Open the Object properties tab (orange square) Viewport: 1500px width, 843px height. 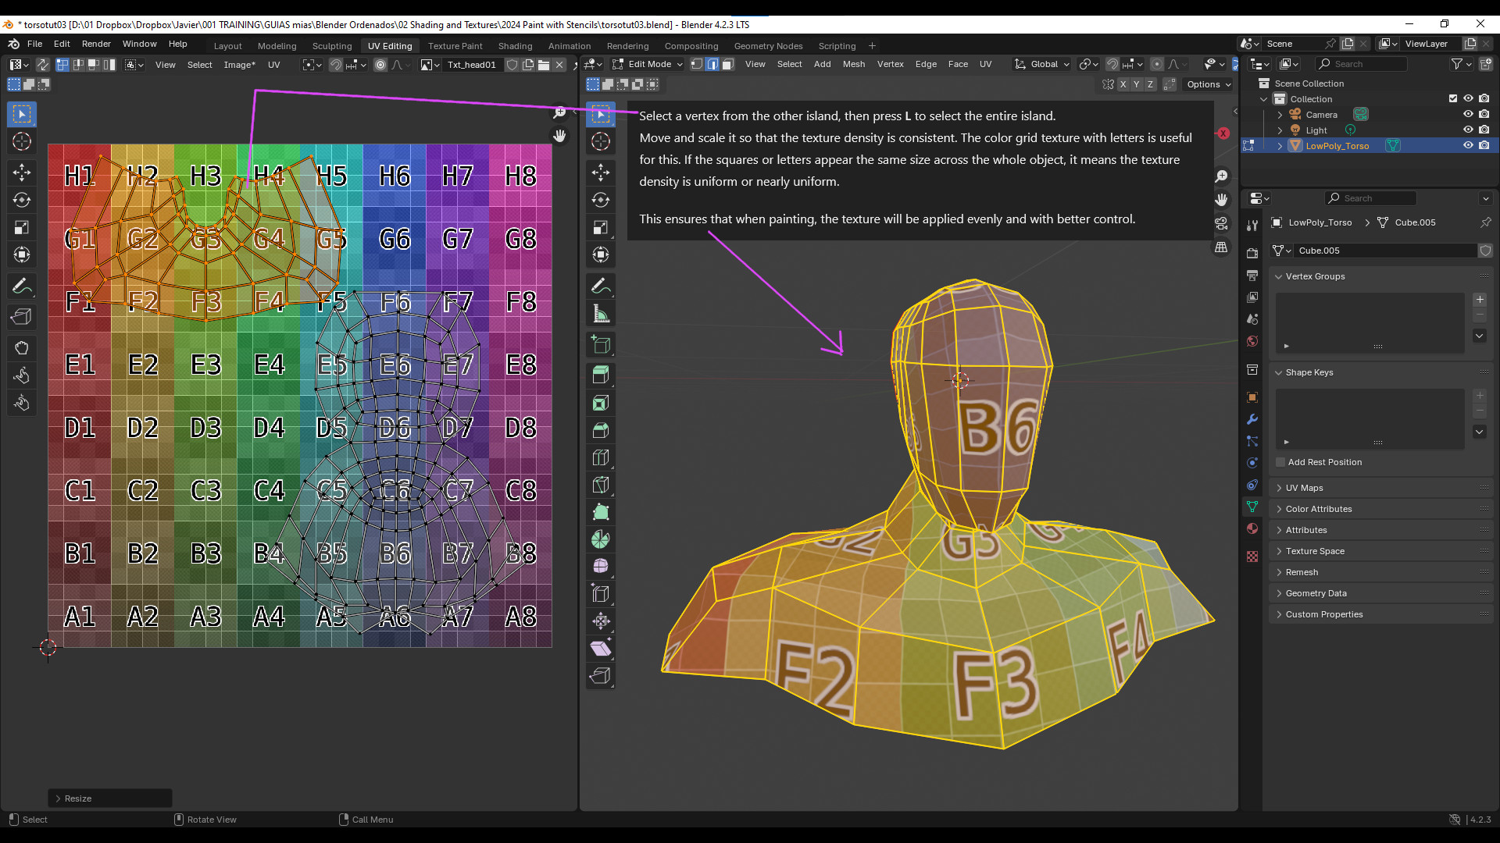1252,397
